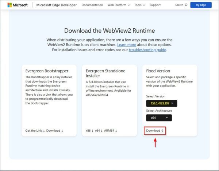Expand the Web Platform menu

point(119,5)
